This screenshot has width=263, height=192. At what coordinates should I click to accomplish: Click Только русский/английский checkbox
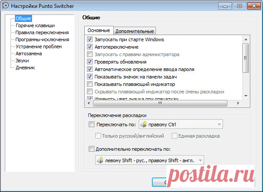tap(98, 136)
